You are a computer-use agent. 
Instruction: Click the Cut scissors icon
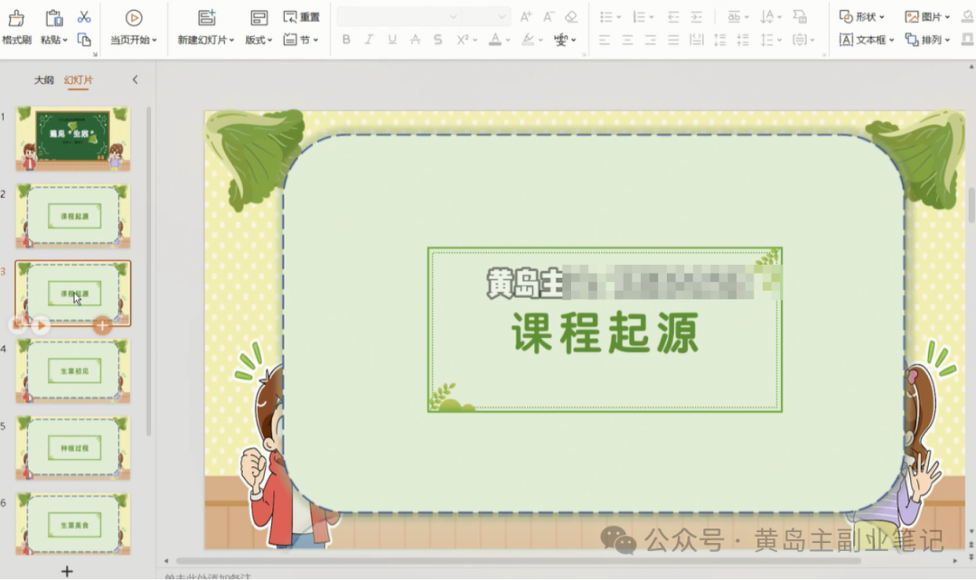(x=84, y=16)
